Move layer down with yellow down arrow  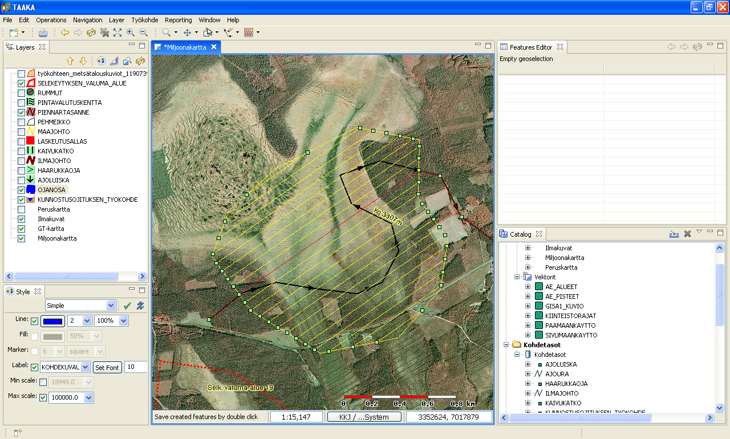tap(83, 61)
